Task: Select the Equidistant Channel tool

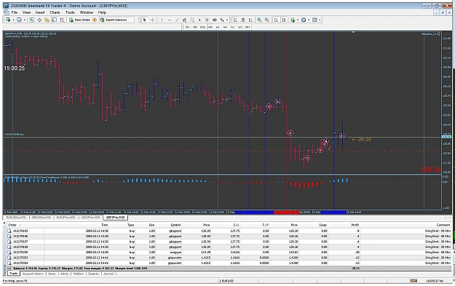Action: coord(184,20)
